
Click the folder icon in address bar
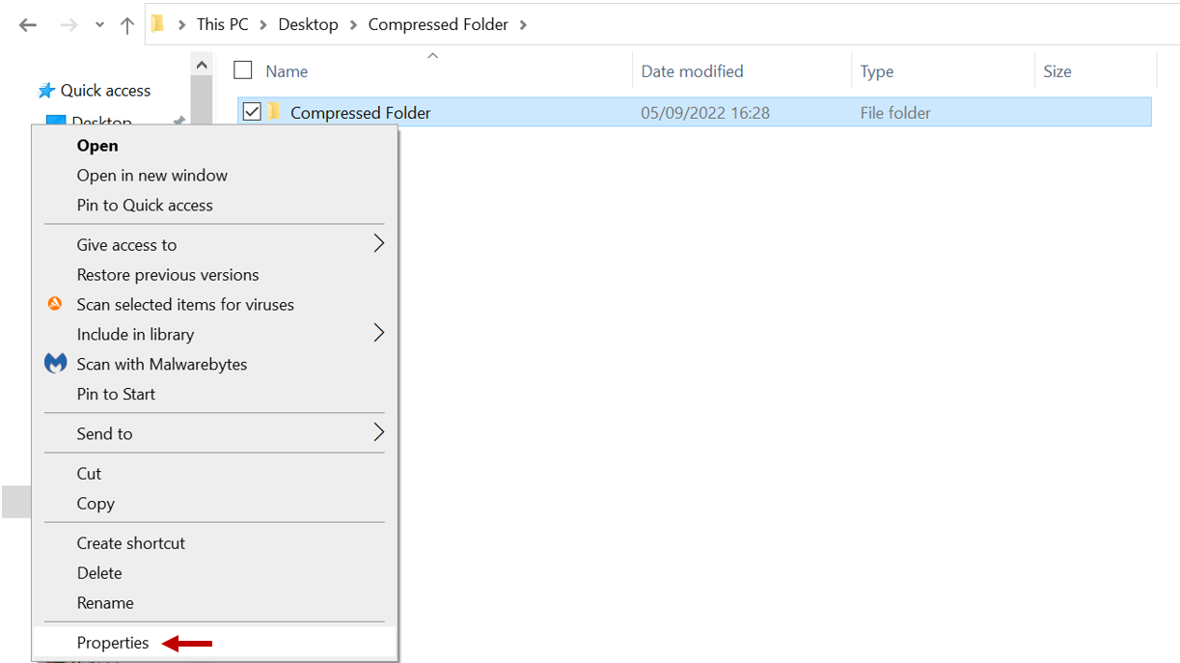coord(158,24)
